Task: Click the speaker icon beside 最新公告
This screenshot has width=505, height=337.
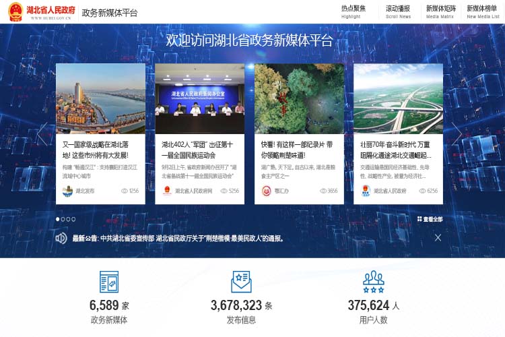Action: coord(61,238)
